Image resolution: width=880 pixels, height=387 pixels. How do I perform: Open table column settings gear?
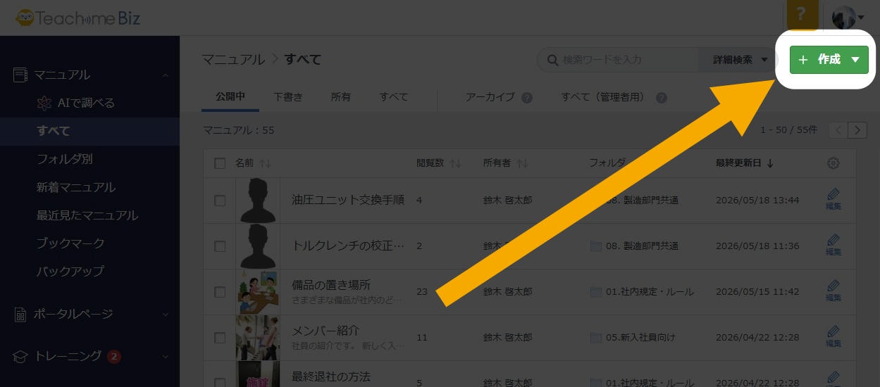(833, 163)
